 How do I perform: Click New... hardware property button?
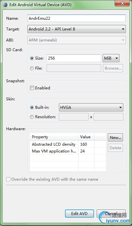(115, 138)
